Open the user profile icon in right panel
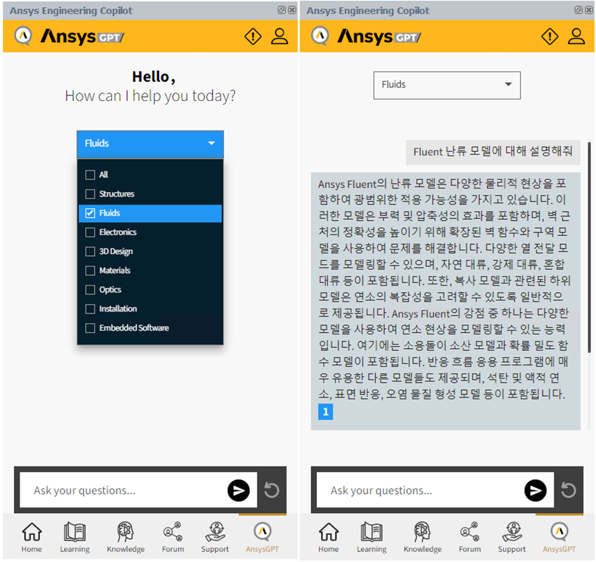The image size is (596, 562). [576, 37]
